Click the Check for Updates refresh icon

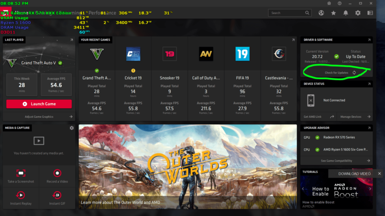tap(354, 73)
